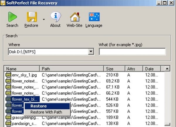176x127 pixels.
Task: Click the file icon of the 69,2 KB row
Action: [x=8, y=81]
